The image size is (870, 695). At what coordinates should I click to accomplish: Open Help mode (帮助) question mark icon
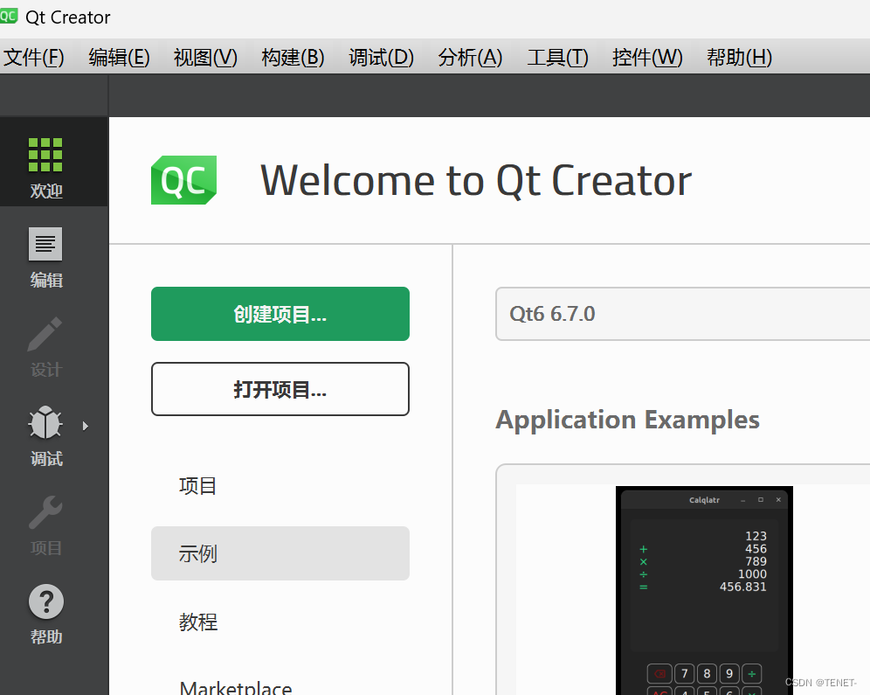pyautogui.click(x=46, y=601)
